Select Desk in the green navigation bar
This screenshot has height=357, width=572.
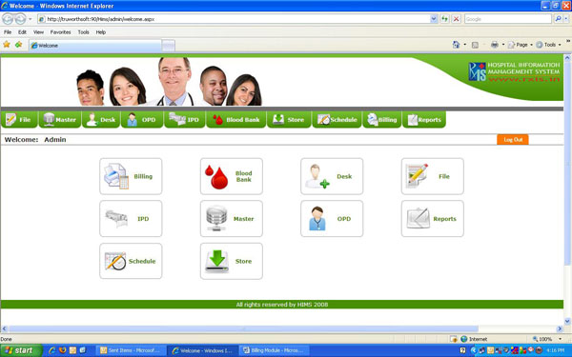[x=101, y=120]
